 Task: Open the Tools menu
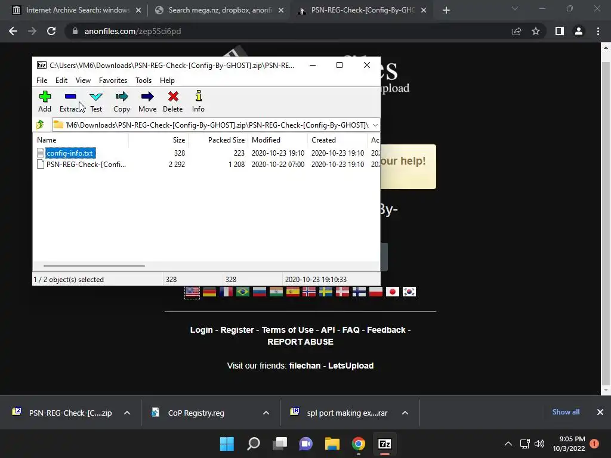[143, 81]
